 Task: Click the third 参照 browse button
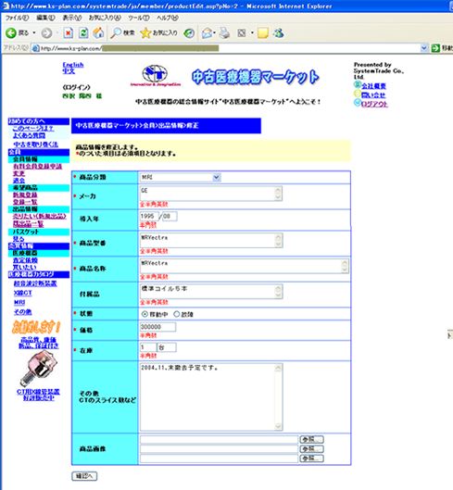point(311,459)
